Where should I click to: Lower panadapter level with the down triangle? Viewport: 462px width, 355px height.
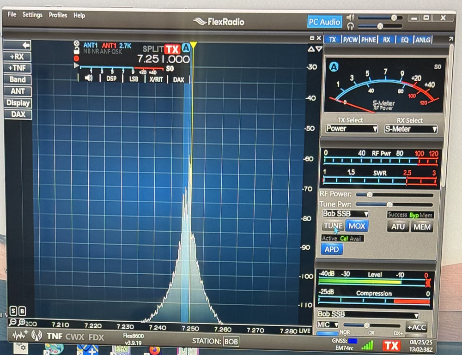coord(319,49)
